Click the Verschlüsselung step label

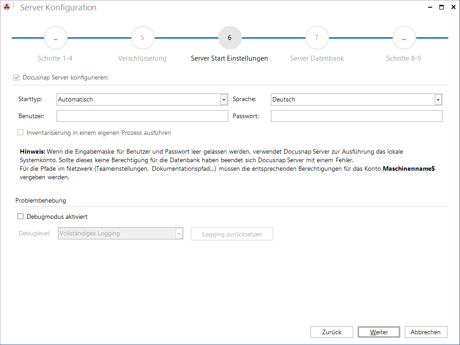tap(142, 58)
